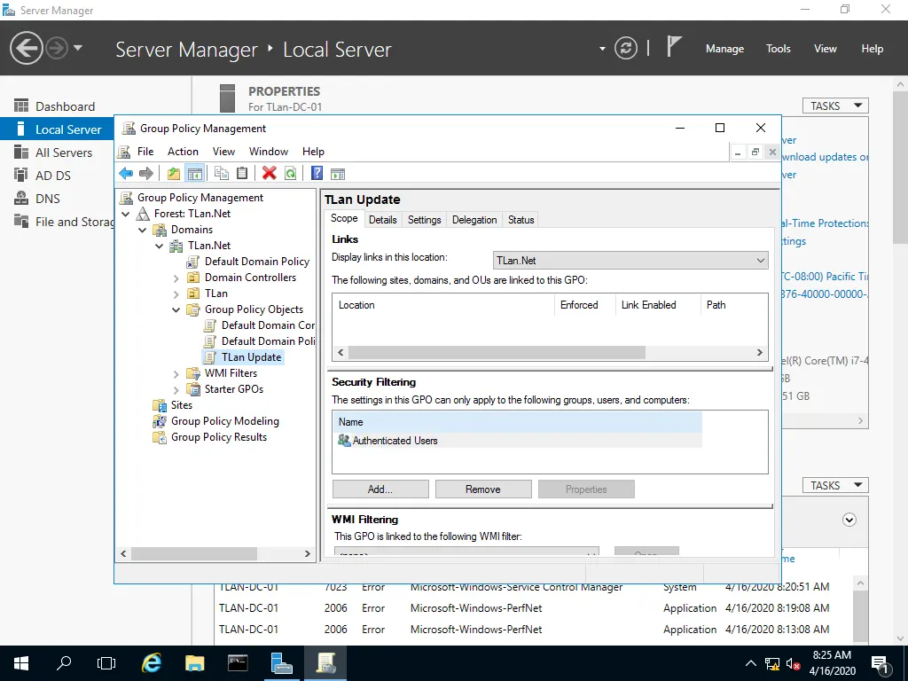The image size is (908, 681).
Task: Switch to the Status tab
Action: pos(521,220)
